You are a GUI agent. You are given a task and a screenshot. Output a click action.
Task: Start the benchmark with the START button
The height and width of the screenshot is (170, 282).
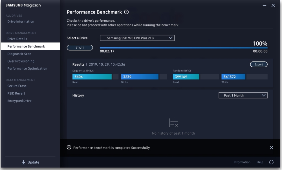[80, 48]
